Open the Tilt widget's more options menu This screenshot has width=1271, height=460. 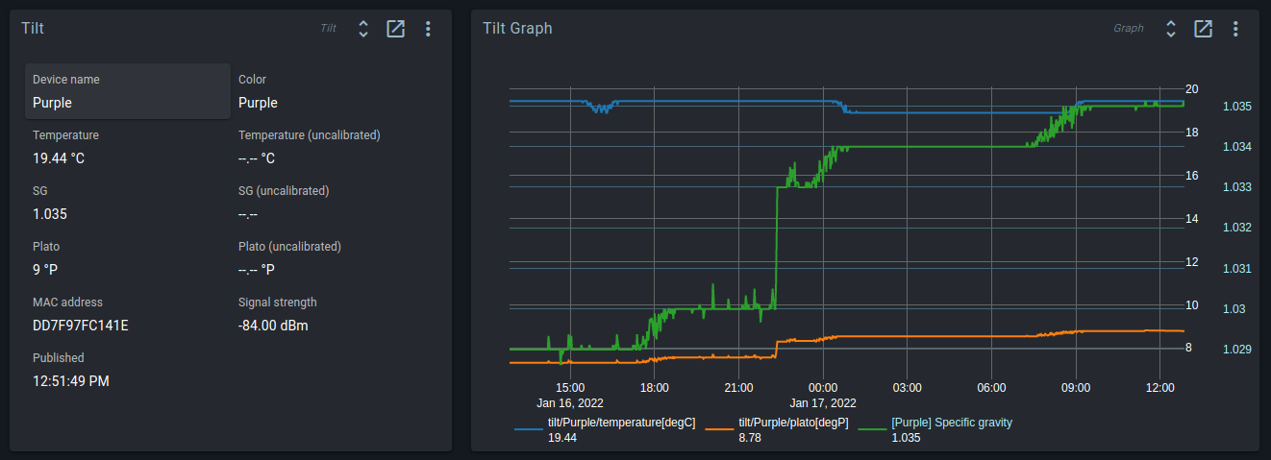pyautogui.click(x=428, y=29)
